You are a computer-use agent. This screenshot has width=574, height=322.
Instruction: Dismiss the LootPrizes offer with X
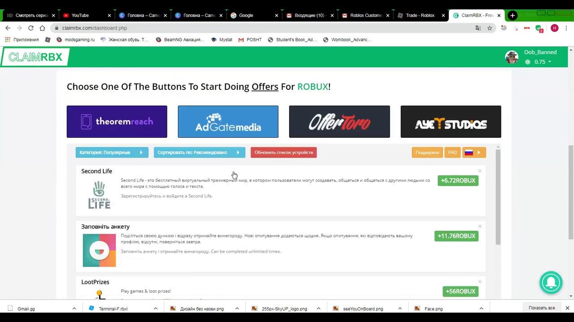(x=480, y=282)
